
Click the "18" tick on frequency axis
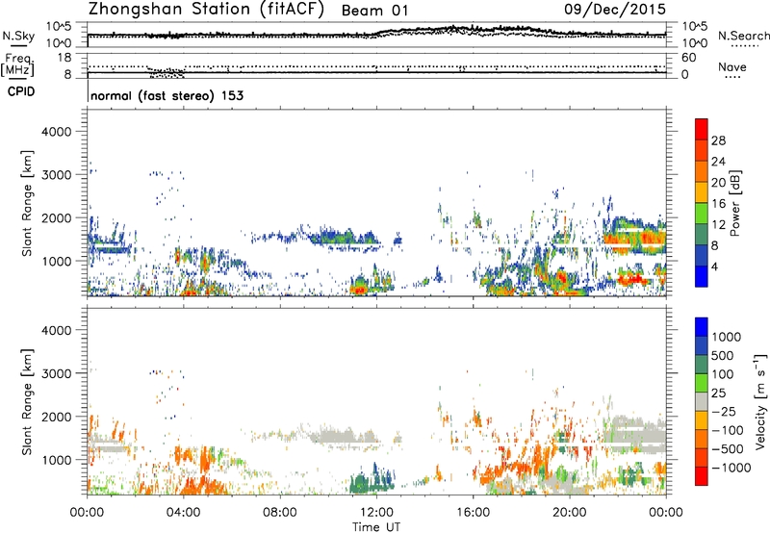click(64, 58)
